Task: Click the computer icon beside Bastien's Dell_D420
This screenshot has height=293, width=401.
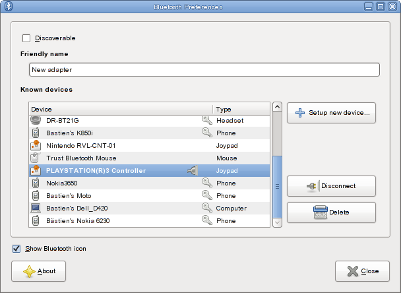Action: 36,208
